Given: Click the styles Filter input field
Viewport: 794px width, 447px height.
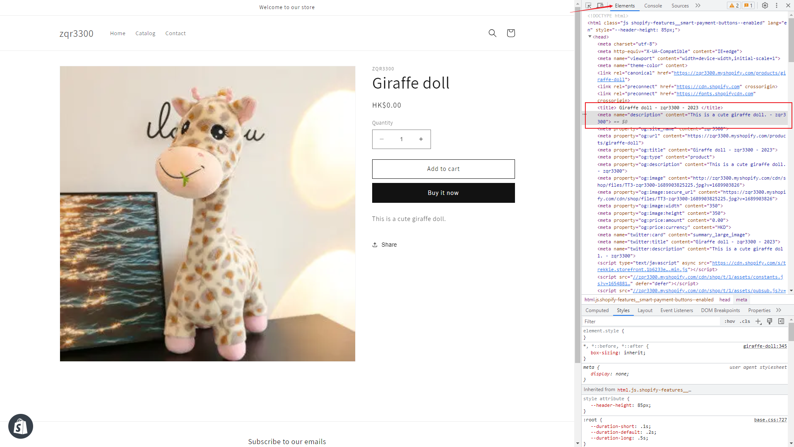Looking at the screenshot, I should (651, 322).
